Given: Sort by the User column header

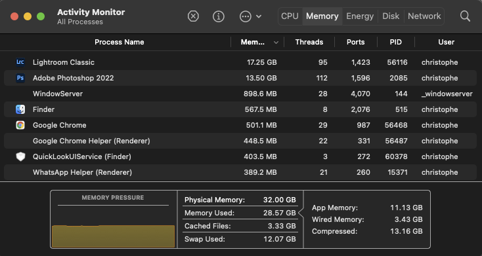Looking at the screenshot, I should pyautogui.click(x=447, y=42).
